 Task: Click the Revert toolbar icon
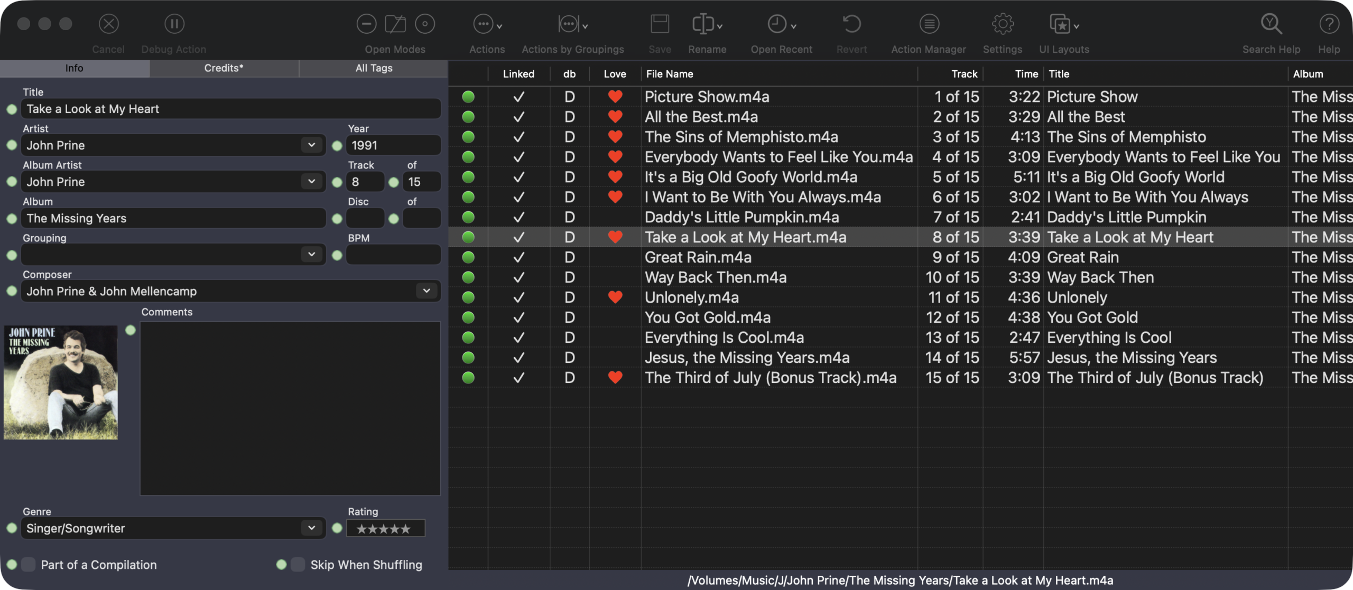point(851,24)
